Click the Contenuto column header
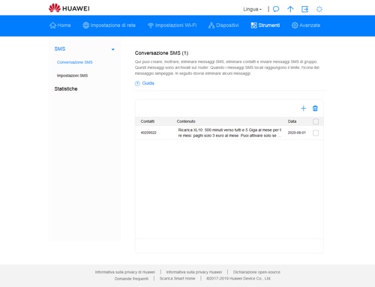 coord(186,121)
